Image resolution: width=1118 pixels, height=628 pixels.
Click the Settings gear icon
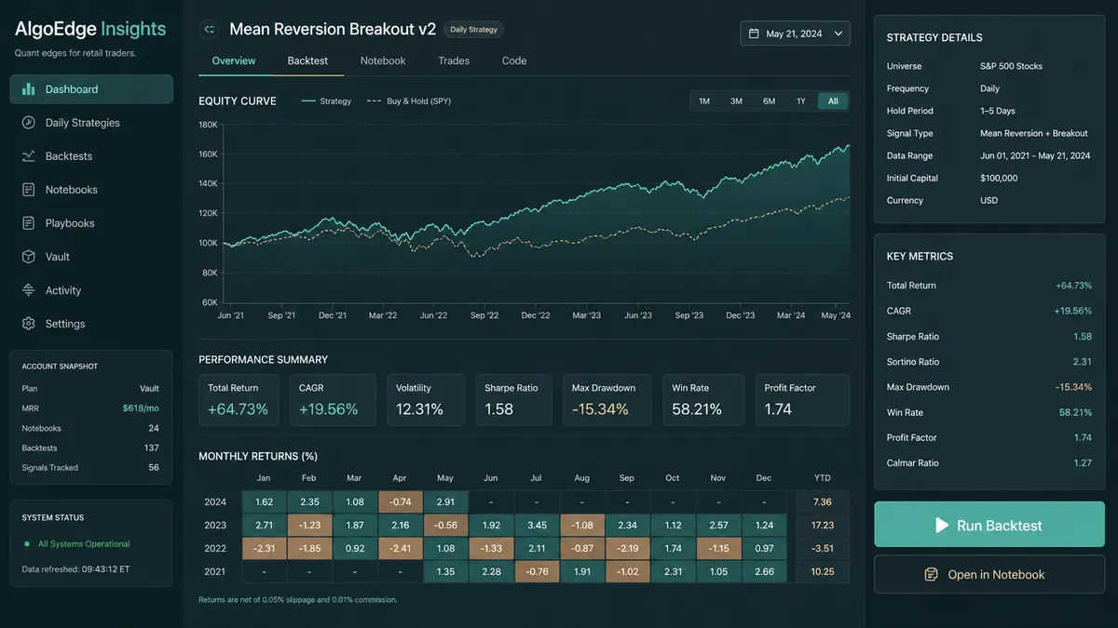[x=28, y=324]
